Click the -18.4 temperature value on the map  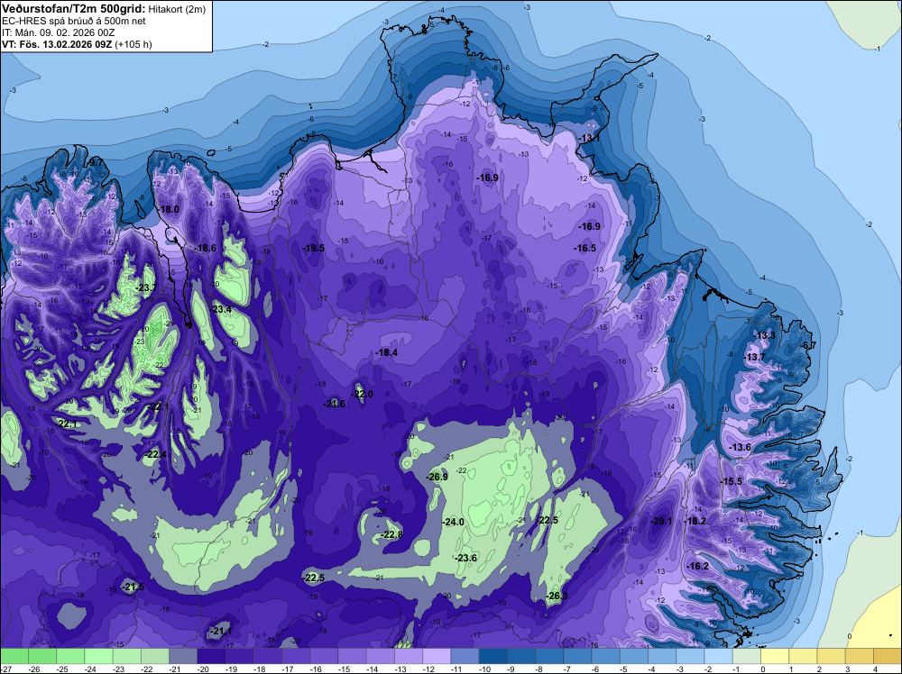tap(386, 352)
